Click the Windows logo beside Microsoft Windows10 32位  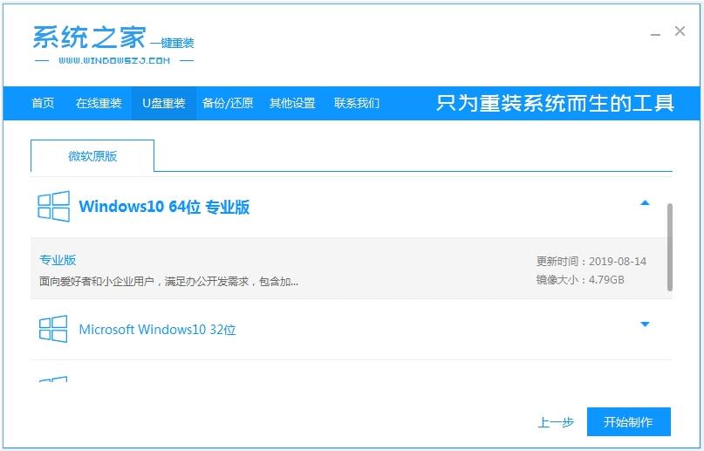tap(53, 329)
